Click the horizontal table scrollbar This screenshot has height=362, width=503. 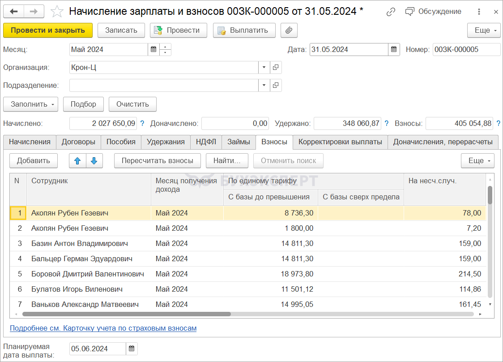click(x=126, y=314)
